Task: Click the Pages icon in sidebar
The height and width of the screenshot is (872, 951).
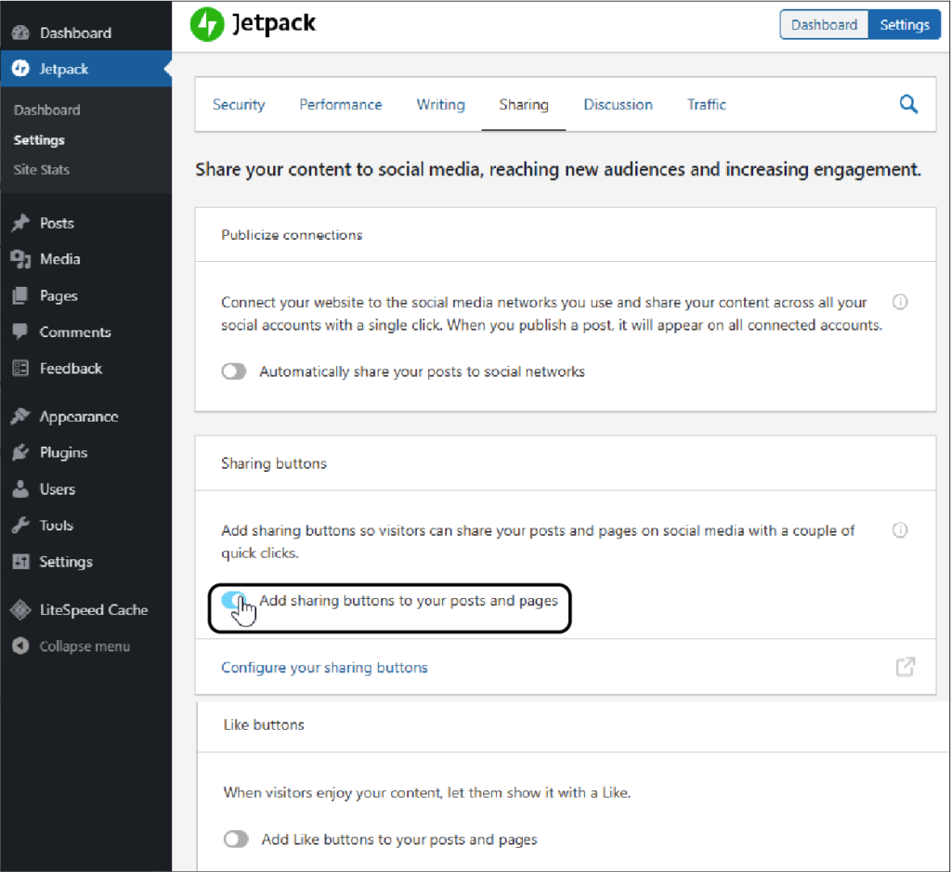Action: pos(20,295)
